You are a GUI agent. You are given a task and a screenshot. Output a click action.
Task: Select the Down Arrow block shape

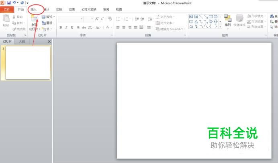[x=216, y=22]
